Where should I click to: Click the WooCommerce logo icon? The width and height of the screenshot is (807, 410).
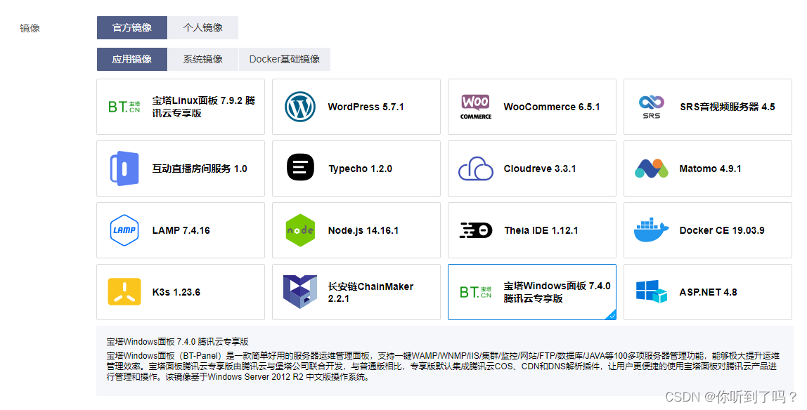(x=475, y=107)
